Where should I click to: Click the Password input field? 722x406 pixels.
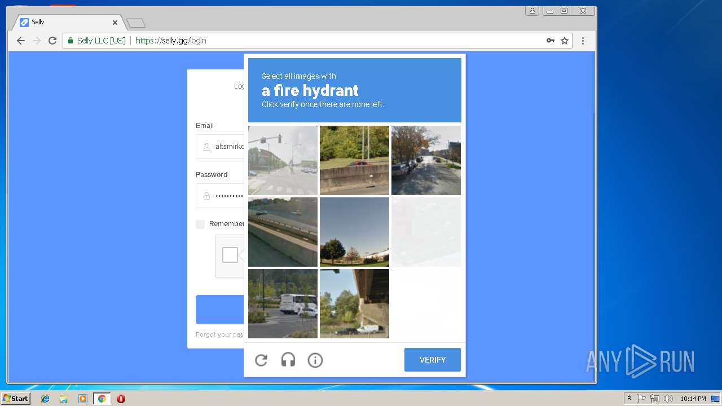coord(220,196)
